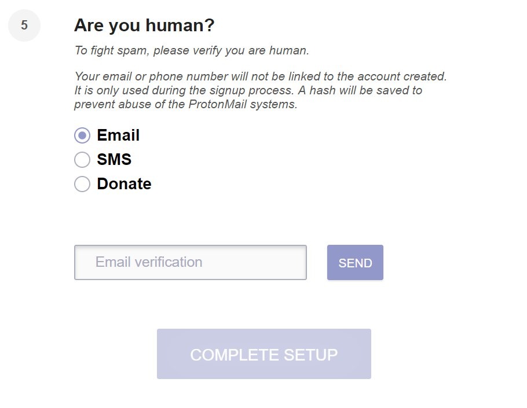Click the "It is only used" phrase
The height and width of the screenshot is (408, 527).
click(109, 91)
